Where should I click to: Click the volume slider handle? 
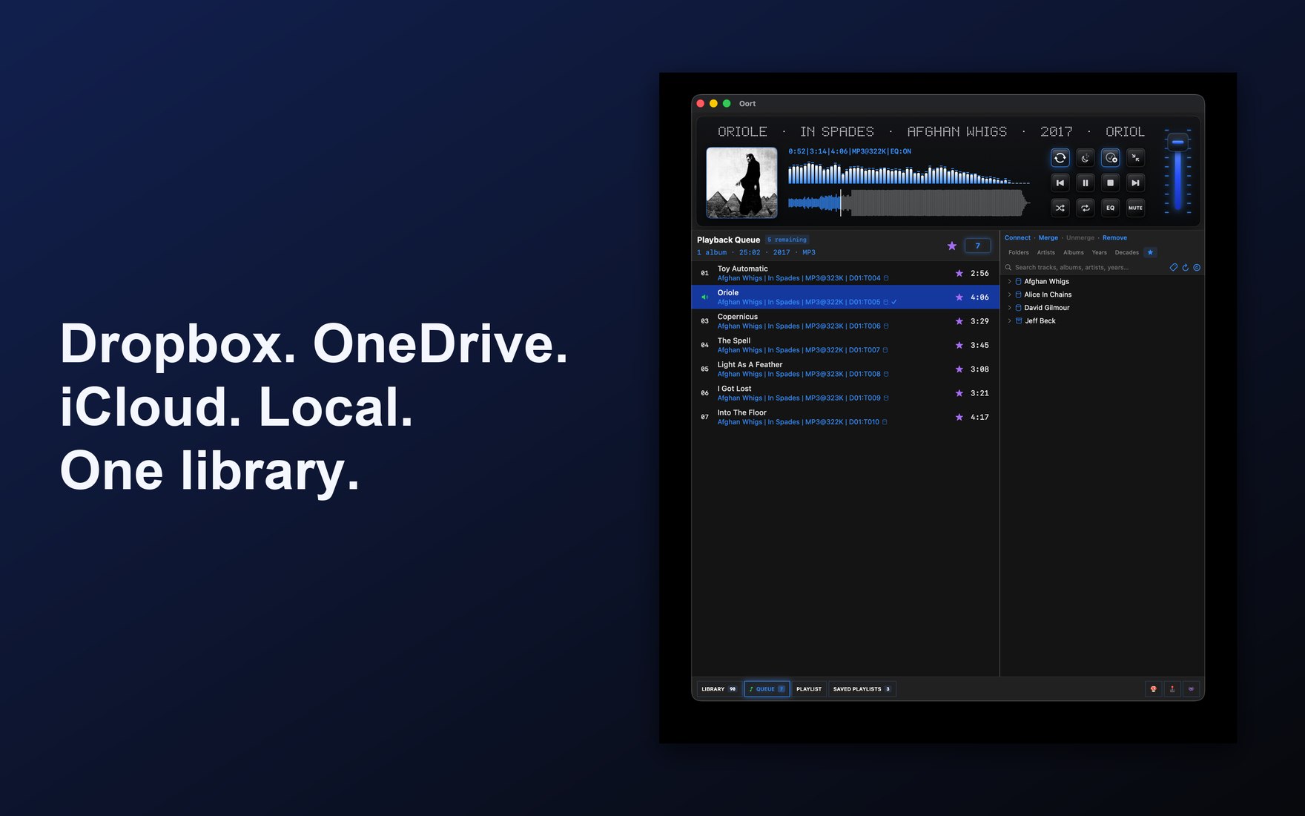click(x=1177, y=142)
